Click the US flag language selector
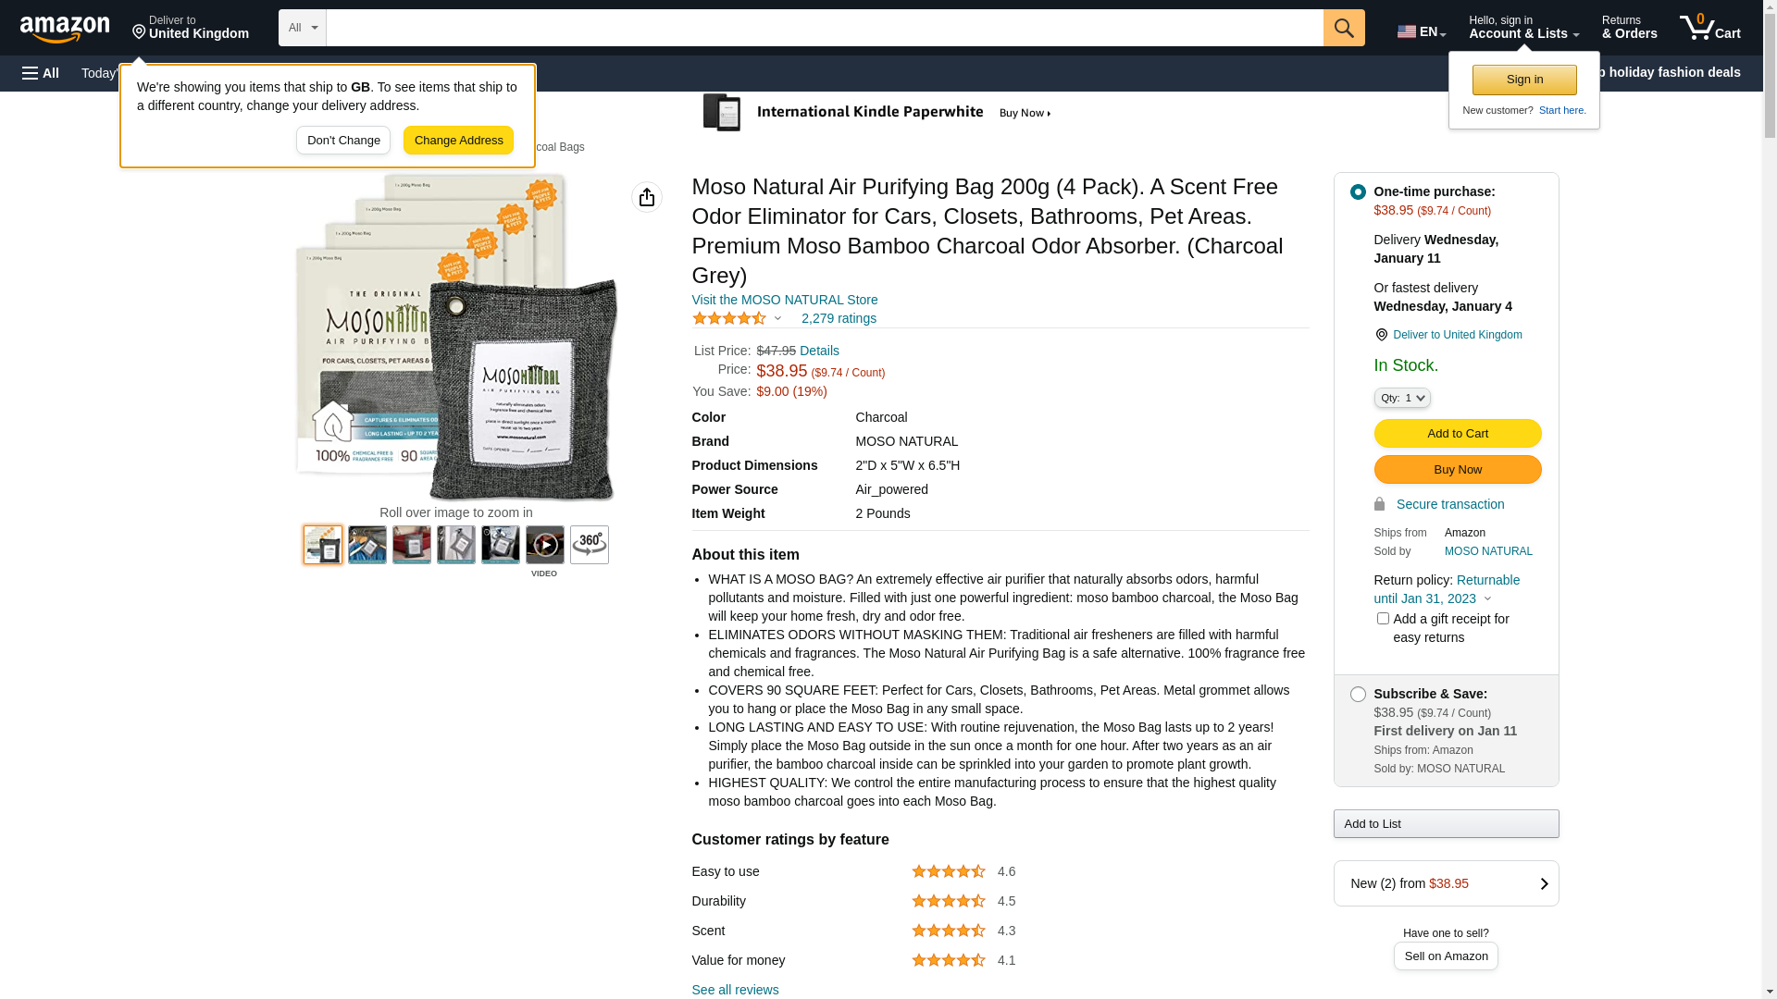 pos(1421,31)
